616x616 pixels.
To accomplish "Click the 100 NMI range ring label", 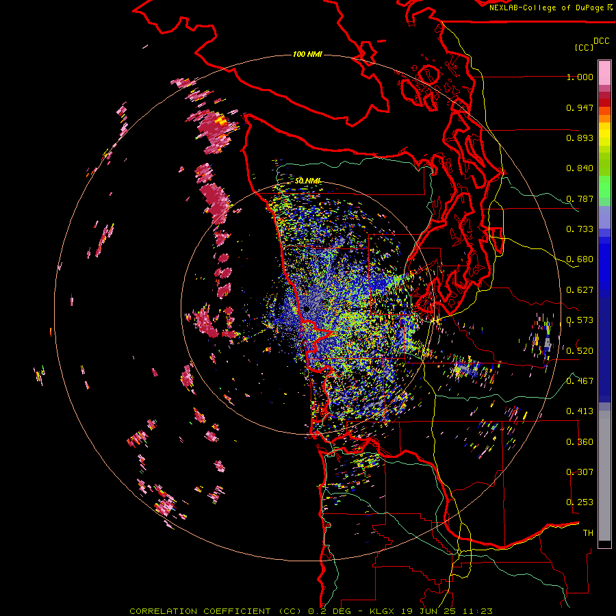I will point(307,54).
